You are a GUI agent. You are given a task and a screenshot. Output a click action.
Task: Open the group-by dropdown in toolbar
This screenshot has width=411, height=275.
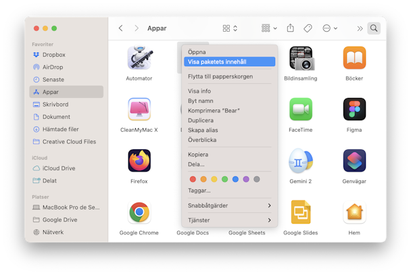(x=269, y=28)
